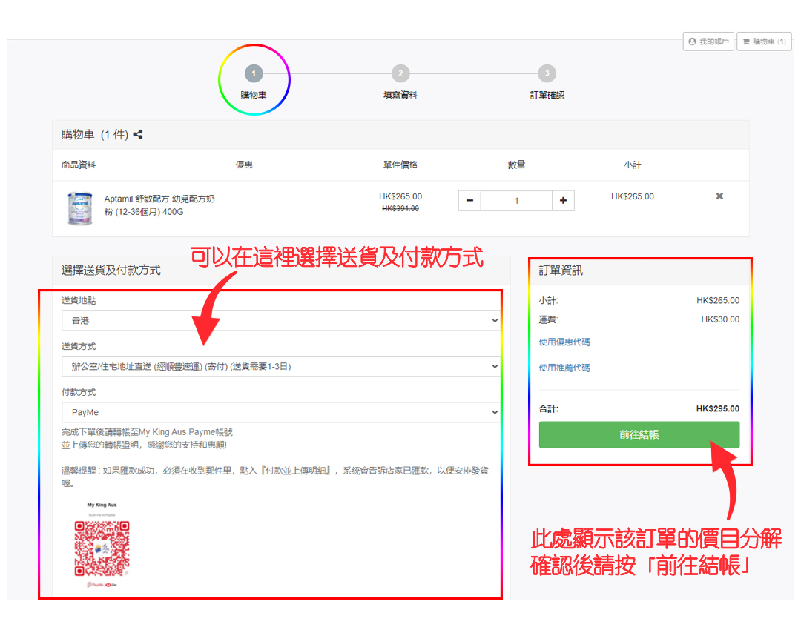Open 我的帳戶 account button
This screenshot has width=801, height=630.
[708, 42]
